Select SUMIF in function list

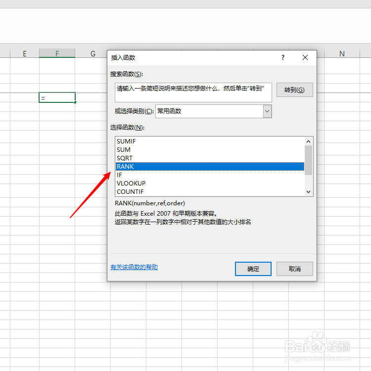[x=210, y=141]
